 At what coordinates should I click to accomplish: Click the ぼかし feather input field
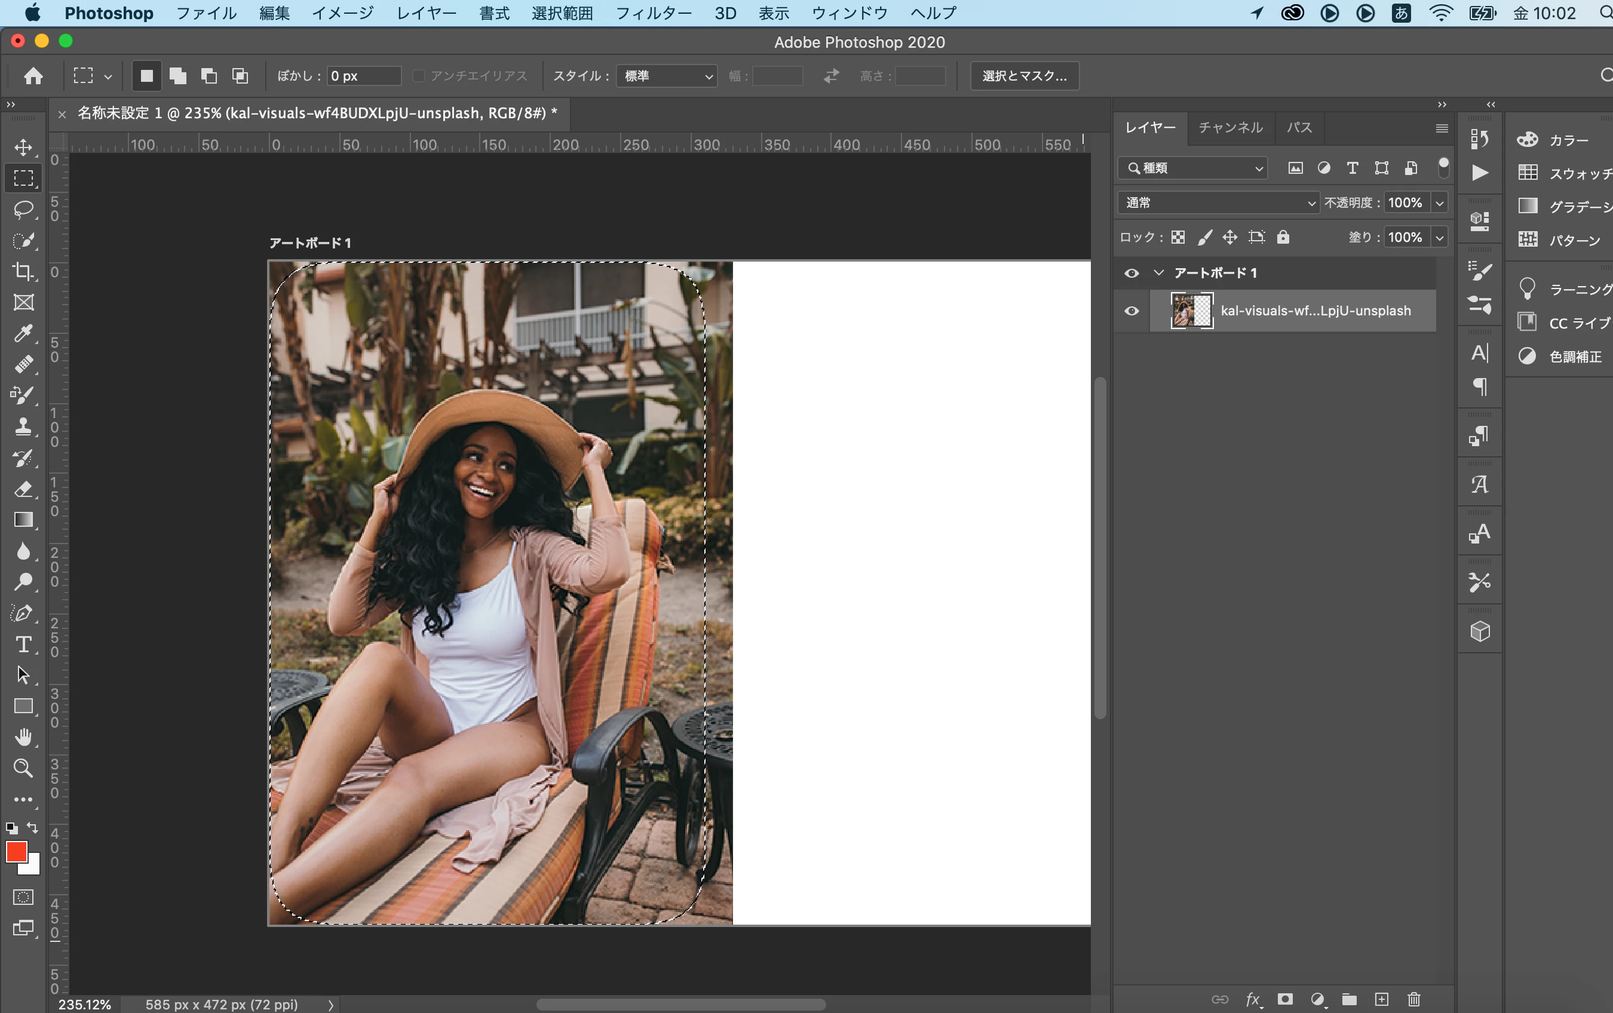tap(363, 76)
